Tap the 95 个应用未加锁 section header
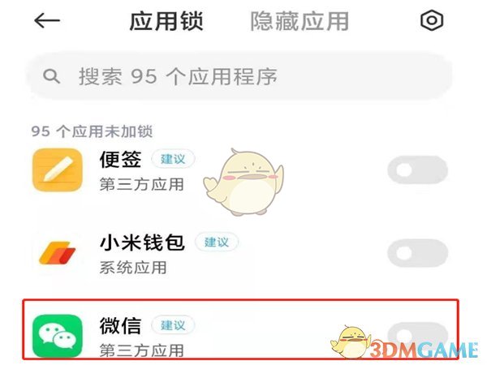487x365 pixels. (93, 131)
